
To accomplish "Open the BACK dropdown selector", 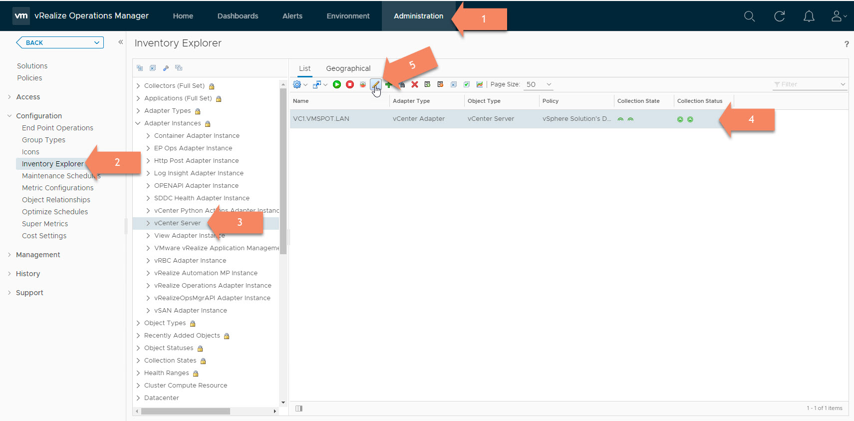I will tap(60, 42).
